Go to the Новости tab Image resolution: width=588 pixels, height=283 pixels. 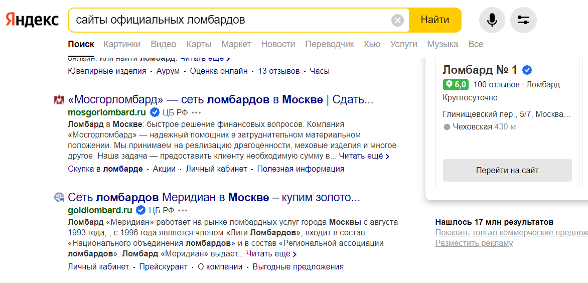click(x=278, y=44)
